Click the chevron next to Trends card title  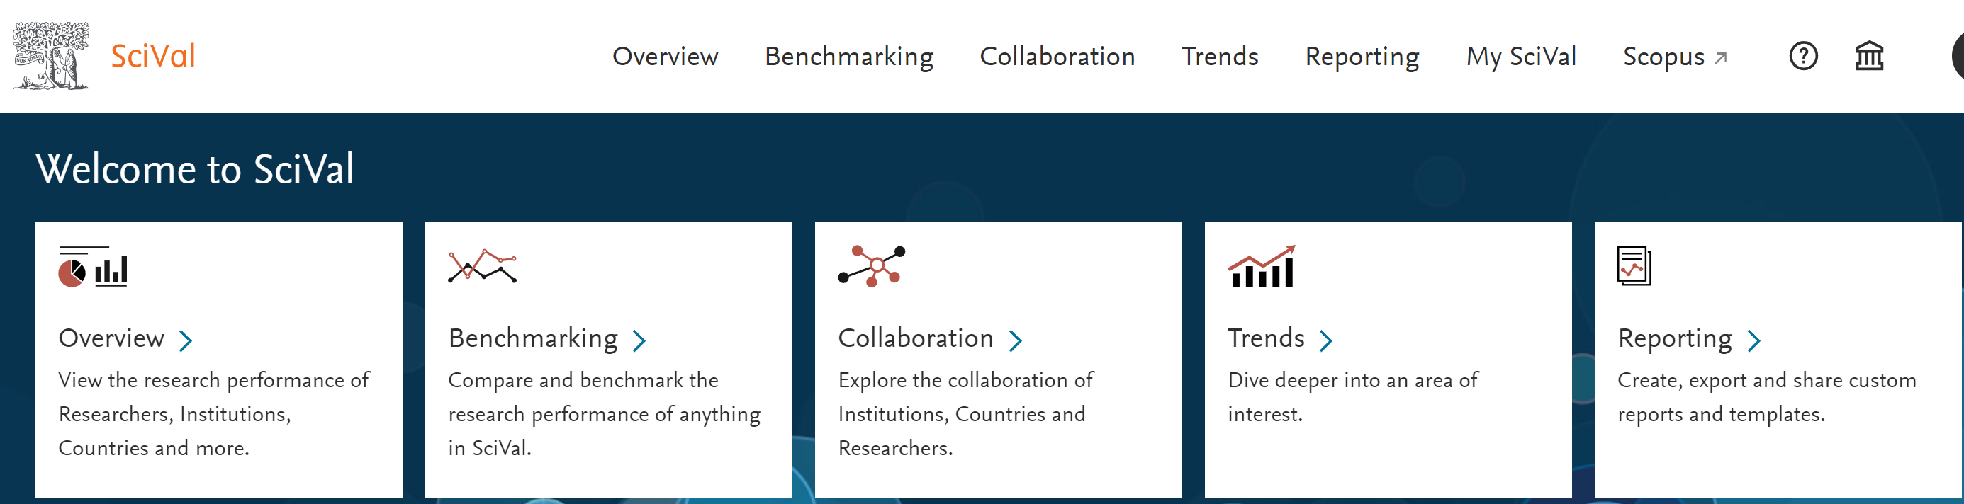[x=1326, y=340]
